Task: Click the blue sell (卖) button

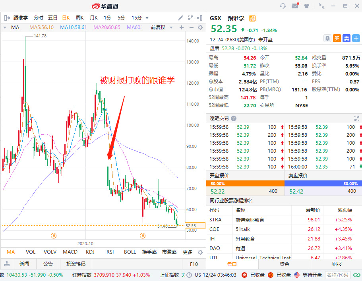Action: [346, 38]
